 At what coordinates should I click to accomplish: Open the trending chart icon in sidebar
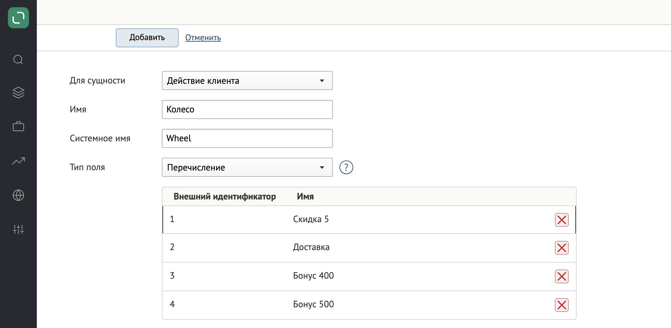click(x=18, y=161)
